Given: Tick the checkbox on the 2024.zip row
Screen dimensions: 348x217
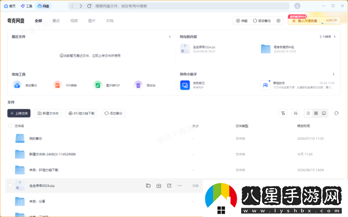Looking at the screenshot, I should point(10,185).
